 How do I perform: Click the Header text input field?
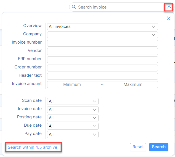pyautogui.click(x=102, y=76)
